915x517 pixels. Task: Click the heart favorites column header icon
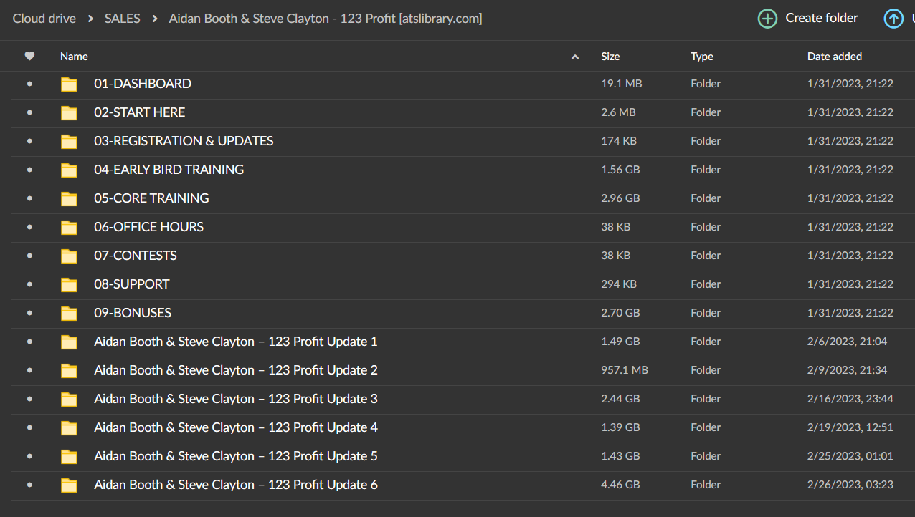[x=29, y=56]
